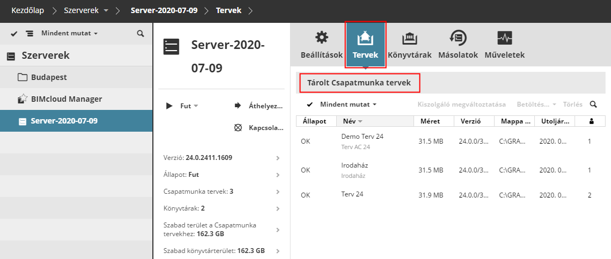The width and height of the screenshot is (611, 259).
Task: Click Szerverek in the breadcrumb
Action: click(81, 10)
